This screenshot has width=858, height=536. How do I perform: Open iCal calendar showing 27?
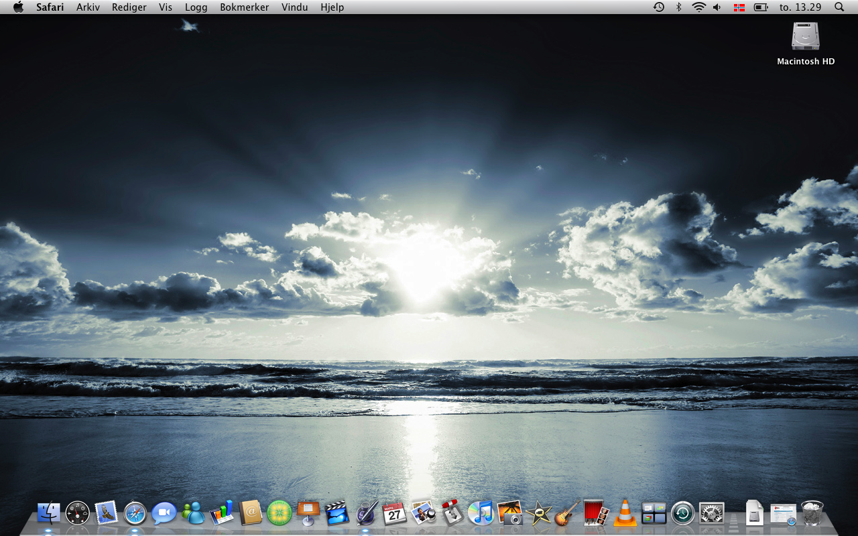[x=394, y=513]
